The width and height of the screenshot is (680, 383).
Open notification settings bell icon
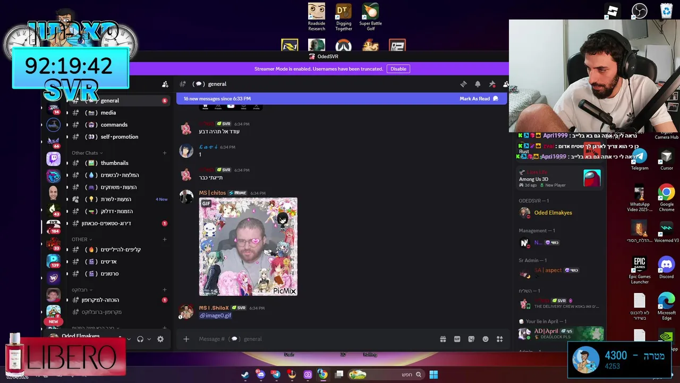pos(478,84)
